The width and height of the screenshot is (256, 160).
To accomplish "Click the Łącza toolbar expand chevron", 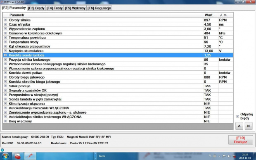I will point(95,156).
